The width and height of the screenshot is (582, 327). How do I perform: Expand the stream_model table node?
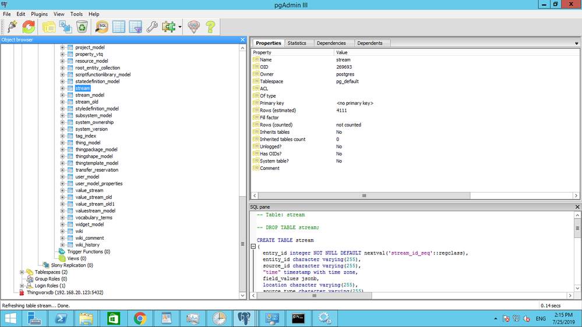tap(62, 95)
